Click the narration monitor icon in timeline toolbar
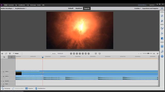 (x=96, y=53)
